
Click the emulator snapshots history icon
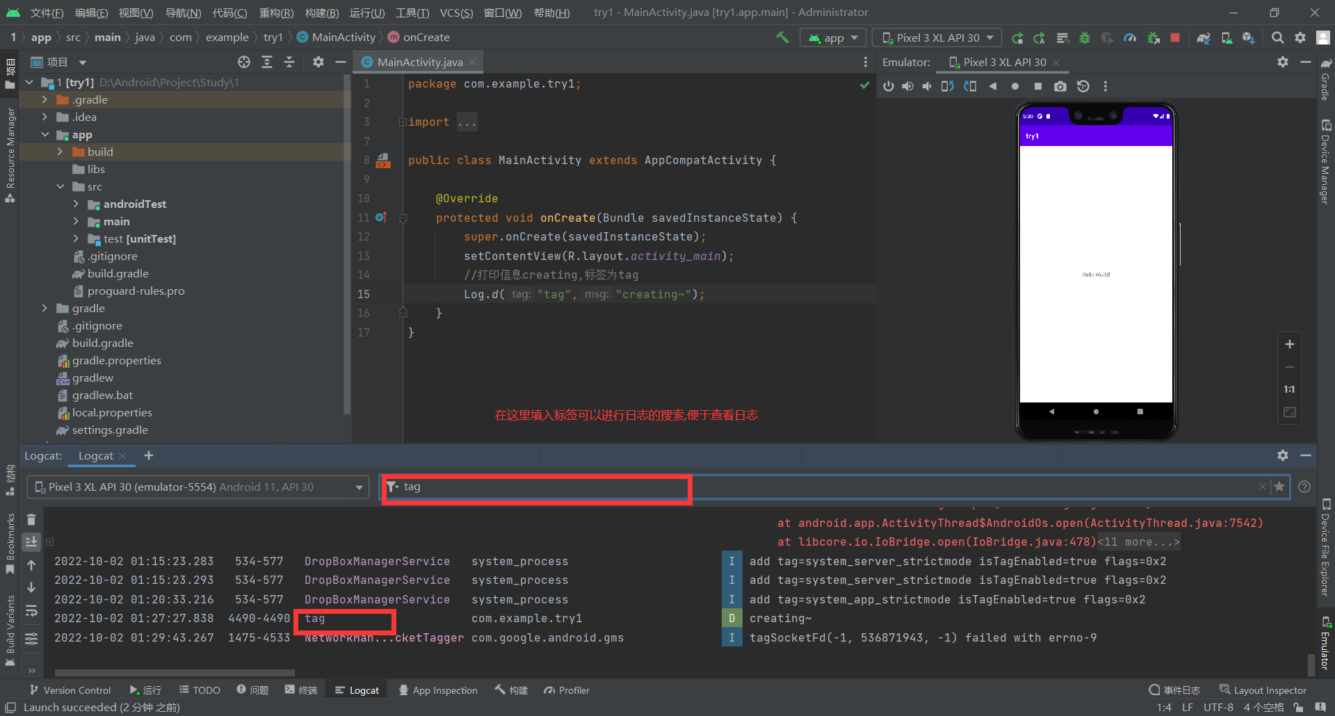(x=1083, y=86)
